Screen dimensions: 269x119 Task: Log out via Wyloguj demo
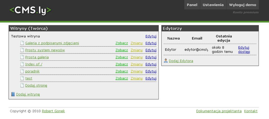242,5
